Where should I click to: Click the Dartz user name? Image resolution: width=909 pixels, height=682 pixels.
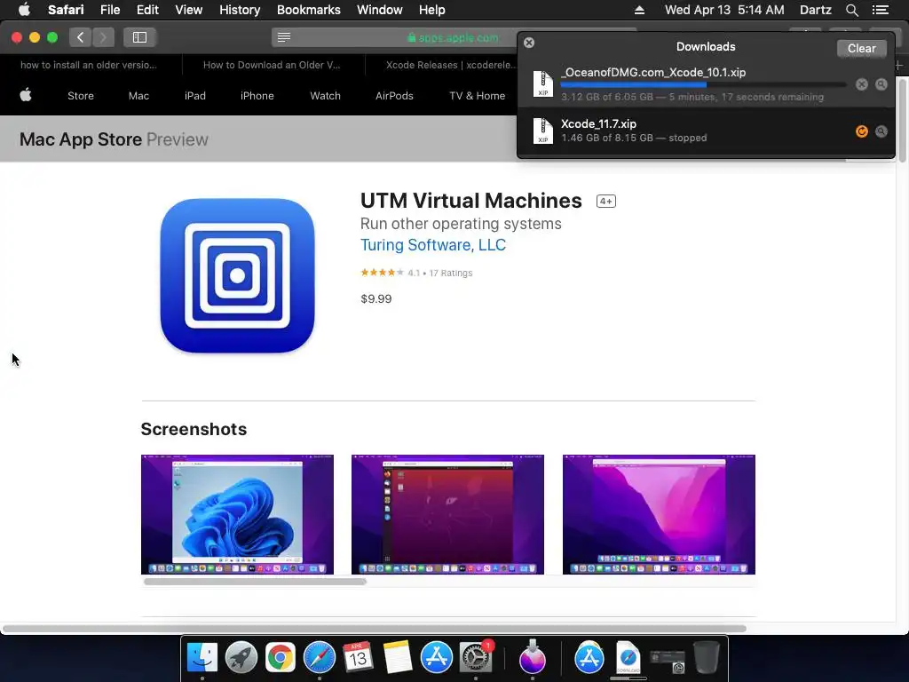815,10
